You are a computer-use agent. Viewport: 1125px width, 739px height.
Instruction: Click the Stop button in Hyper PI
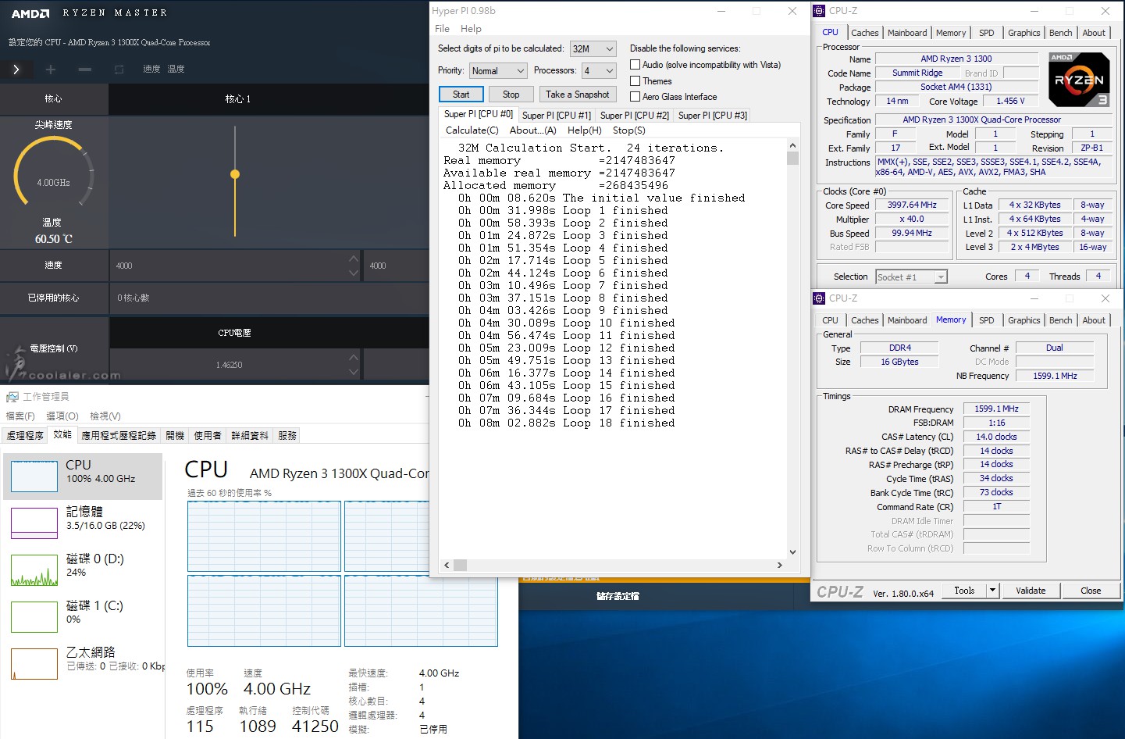coord(511,95)
